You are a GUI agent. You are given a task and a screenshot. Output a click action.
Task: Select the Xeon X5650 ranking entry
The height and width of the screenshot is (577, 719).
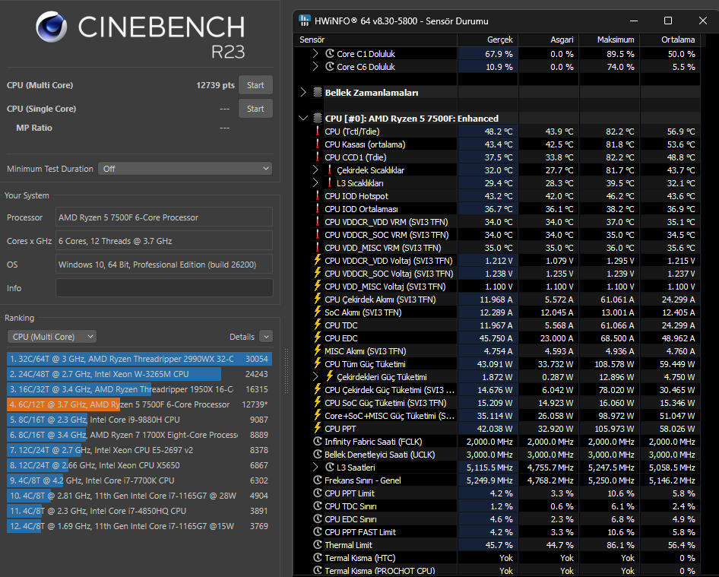[x=139, y=465]
